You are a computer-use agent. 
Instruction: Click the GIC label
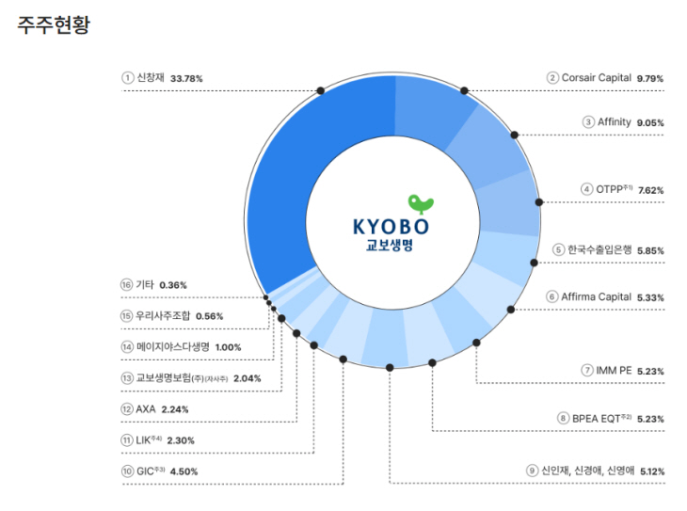click(151, 471)
